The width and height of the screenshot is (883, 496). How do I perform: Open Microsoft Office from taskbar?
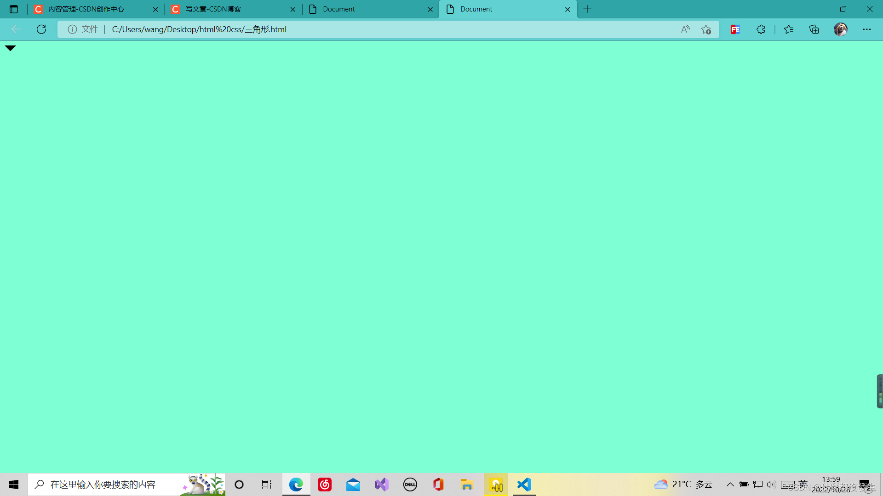(x=438, y=485)
